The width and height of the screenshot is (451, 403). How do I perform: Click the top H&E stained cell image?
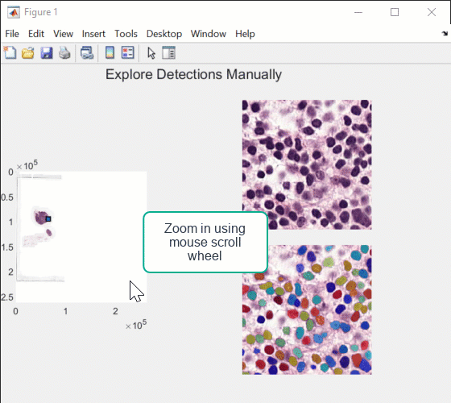click(x=307, y=164)
